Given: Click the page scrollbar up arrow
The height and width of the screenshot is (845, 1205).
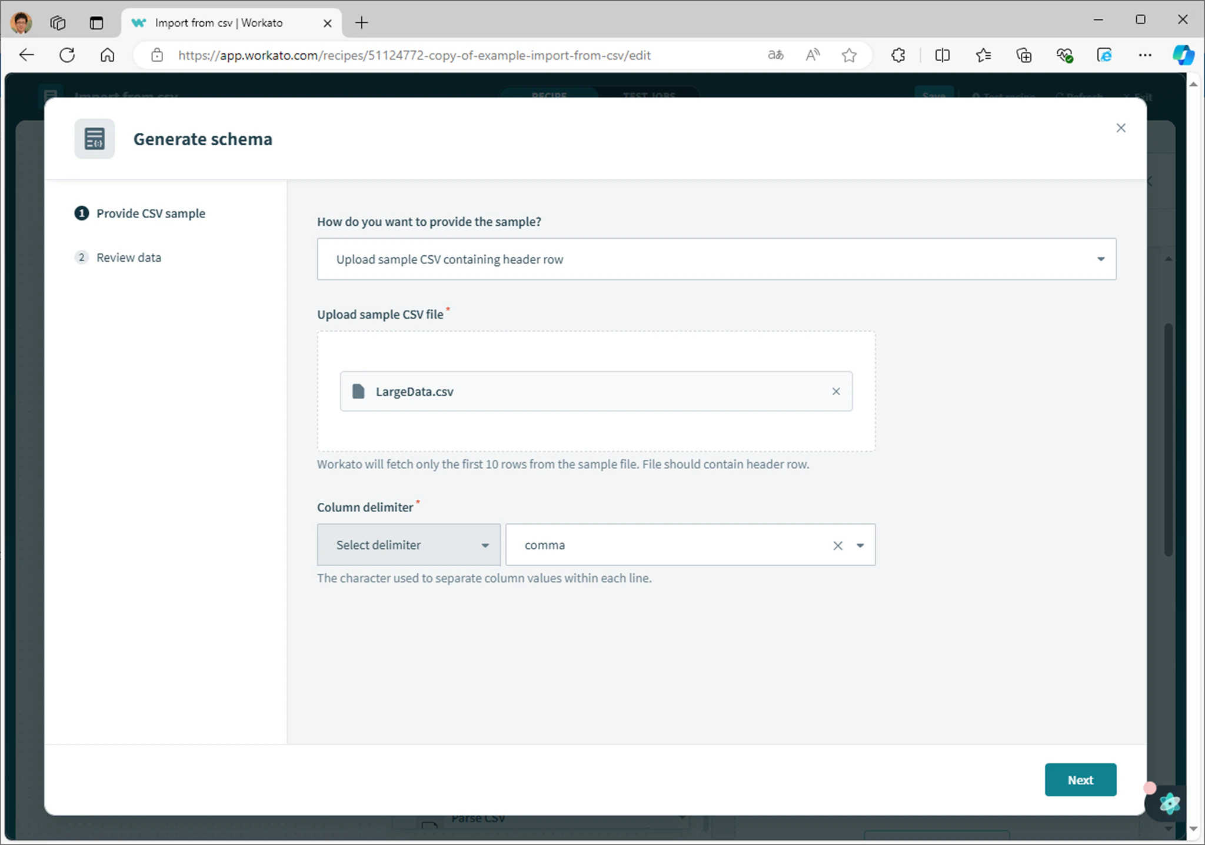Looking at the screenshot, I should tap(1193, 84).
